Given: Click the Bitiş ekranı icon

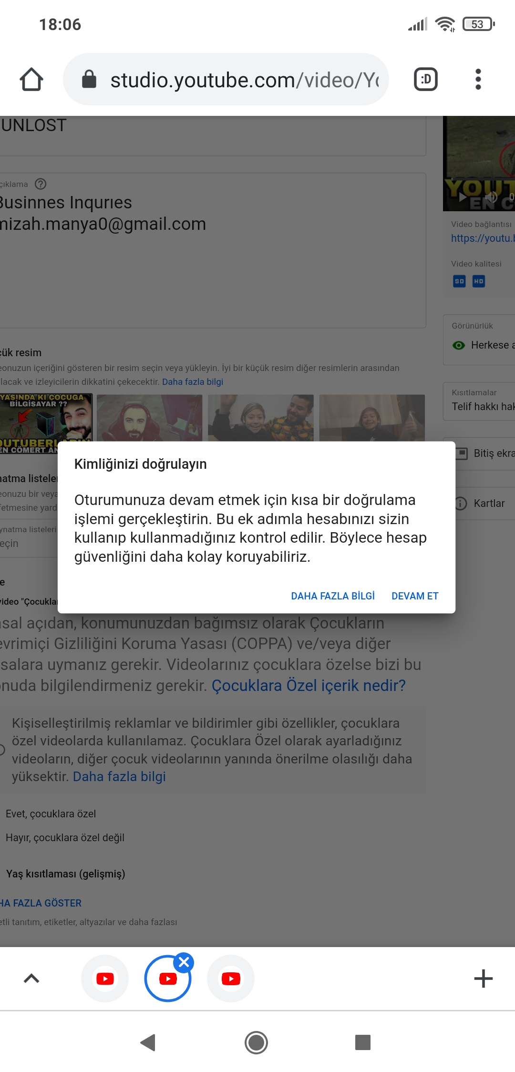Looking at the screenshot, I should [x=461, y=453].
